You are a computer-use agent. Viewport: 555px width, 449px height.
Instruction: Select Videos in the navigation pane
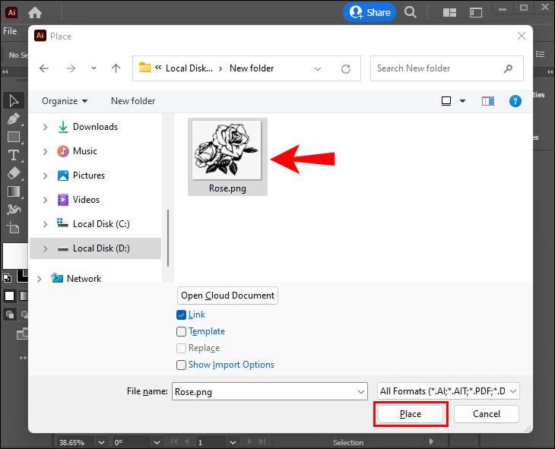[x=86, y=200]
